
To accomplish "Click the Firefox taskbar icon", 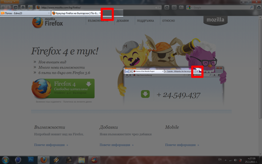I will click(x=44, y=160).
